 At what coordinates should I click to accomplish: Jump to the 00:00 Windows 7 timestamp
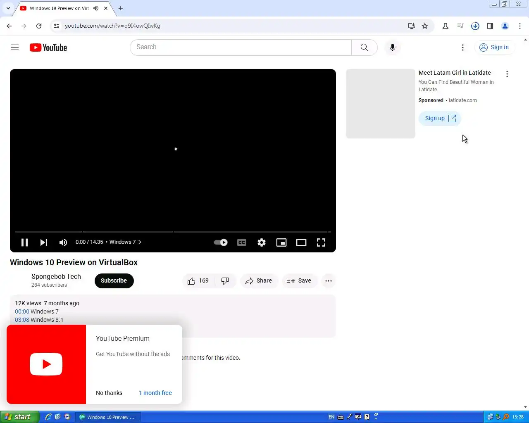(22, 311)
